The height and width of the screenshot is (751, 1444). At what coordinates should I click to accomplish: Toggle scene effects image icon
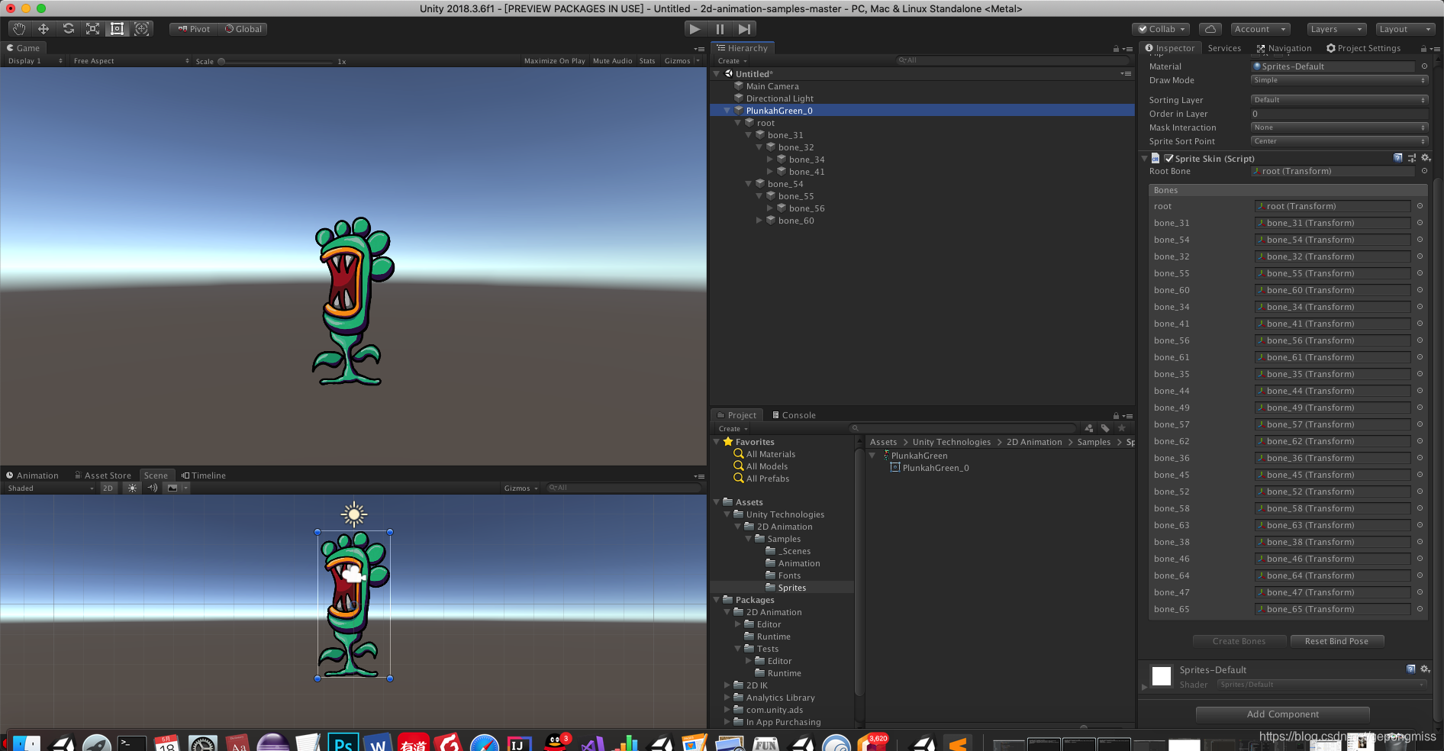tap(172, 488)
